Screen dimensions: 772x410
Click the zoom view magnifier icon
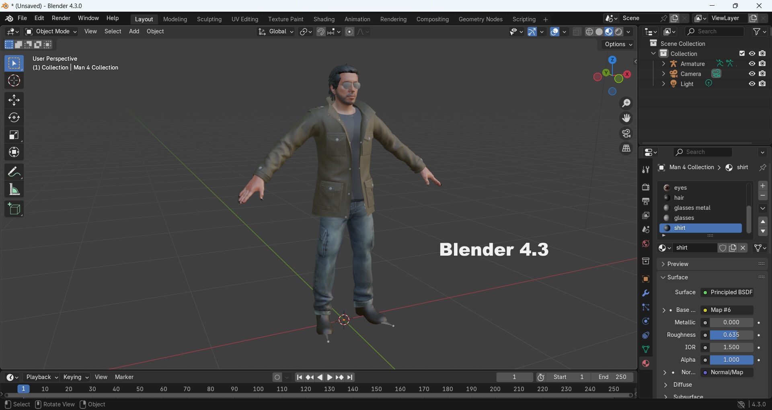(x=626, y=103)
